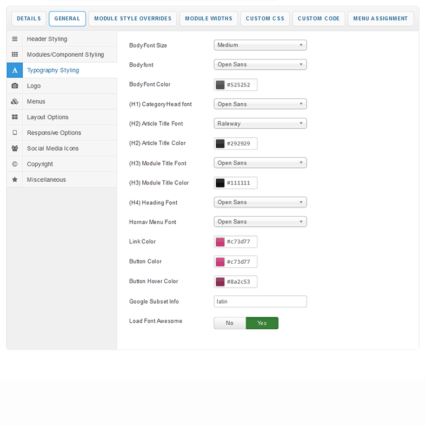Open the Button Hover Color swatch
The height and width of the screenshot is (426, 426).
220,282
